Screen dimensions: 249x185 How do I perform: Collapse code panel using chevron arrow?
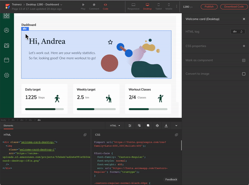point(176,125)
